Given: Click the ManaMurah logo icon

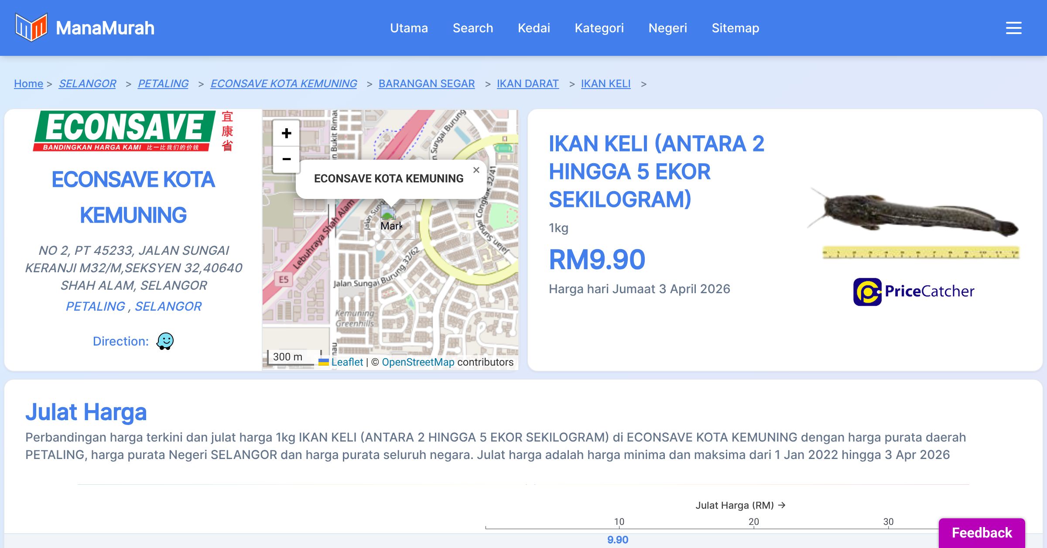Looking at the screenshot, I should [31, 27].
